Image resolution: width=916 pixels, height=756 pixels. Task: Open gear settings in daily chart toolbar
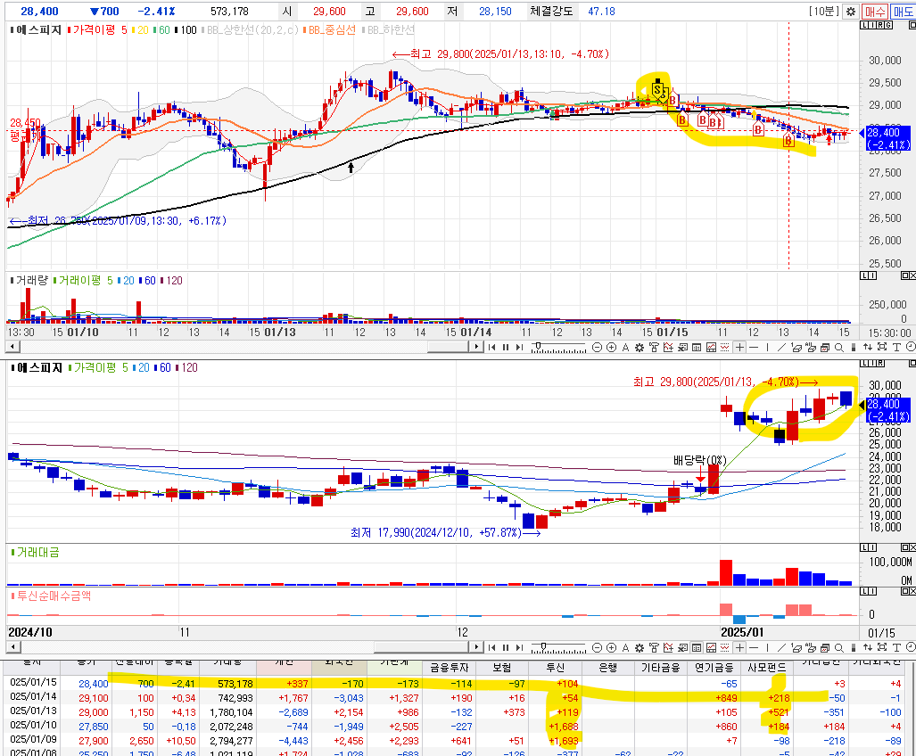(x=640, y=647)
